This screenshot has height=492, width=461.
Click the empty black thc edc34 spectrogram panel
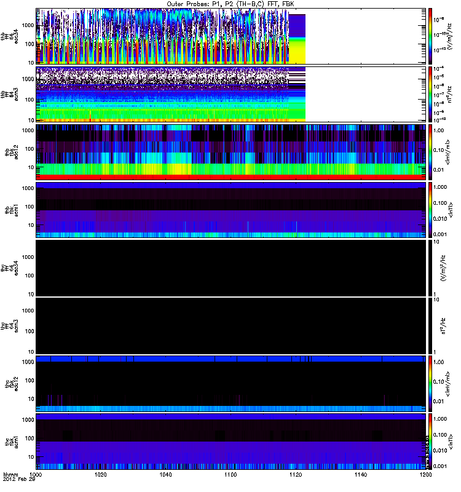[x=231, y=268]
